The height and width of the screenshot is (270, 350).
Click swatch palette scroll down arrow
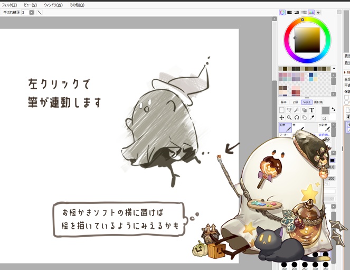334,94
